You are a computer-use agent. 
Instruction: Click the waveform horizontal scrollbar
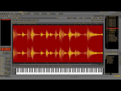[55, 64]
